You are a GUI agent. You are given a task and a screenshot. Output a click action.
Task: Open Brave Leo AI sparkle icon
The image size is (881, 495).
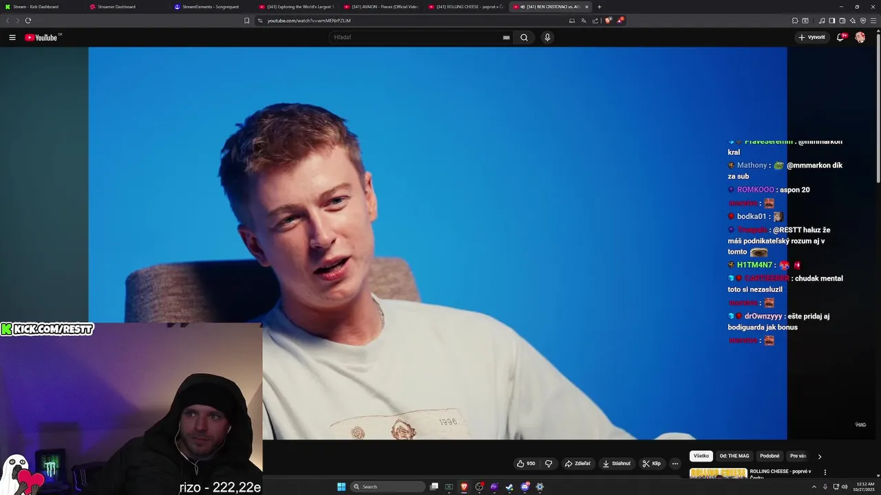[x=853, y=21]
